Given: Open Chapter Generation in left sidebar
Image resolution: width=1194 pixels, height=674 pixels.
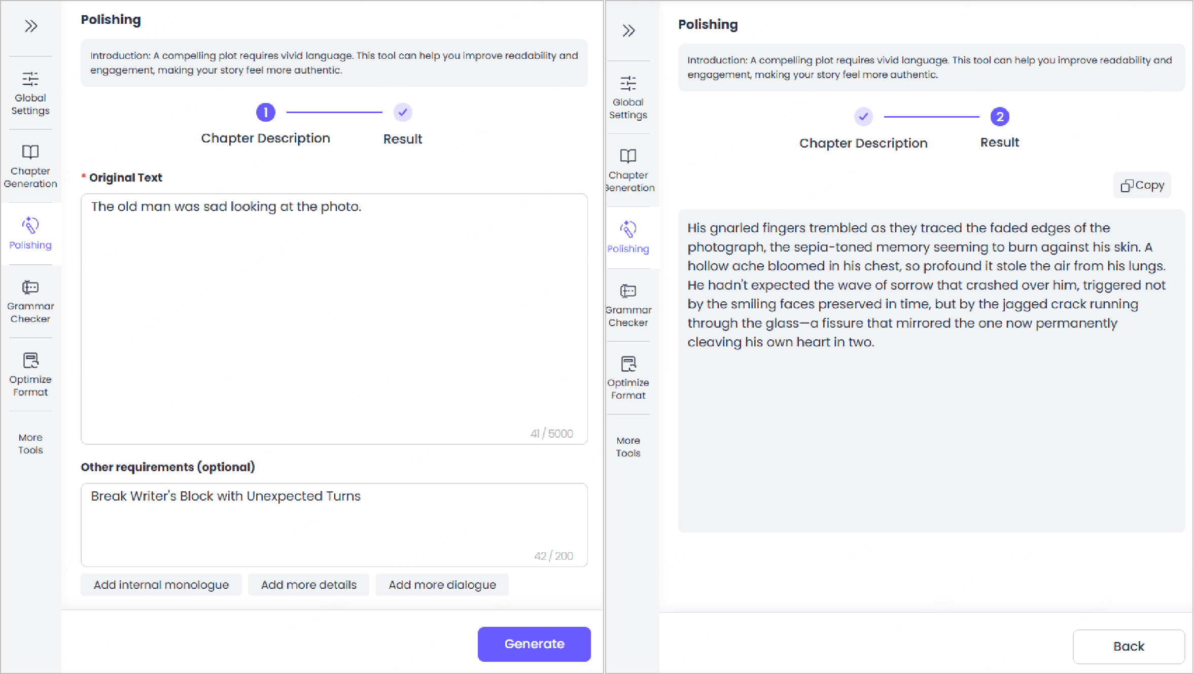Looking at the screenshot, I should point(30,166).
